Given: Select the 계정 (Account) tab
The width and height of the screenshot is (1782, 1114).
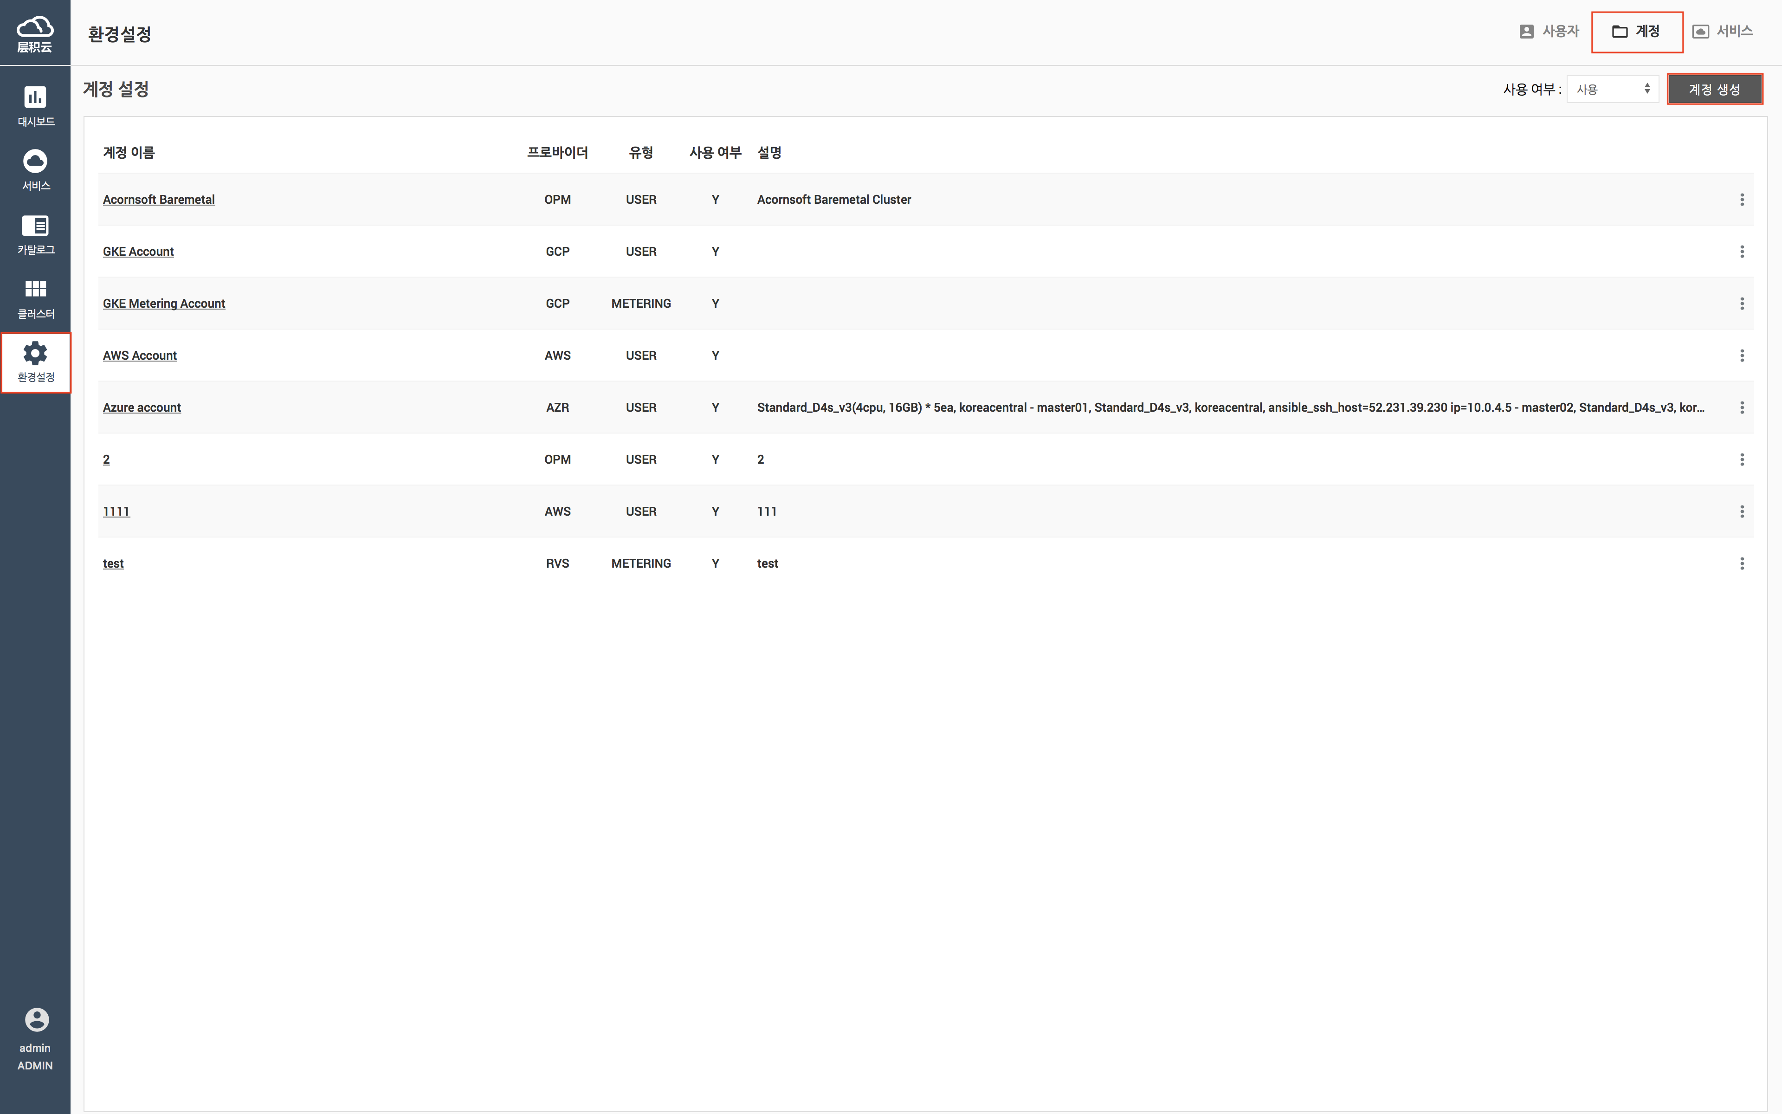Looking at the screenshot, I should [1636, 32].
